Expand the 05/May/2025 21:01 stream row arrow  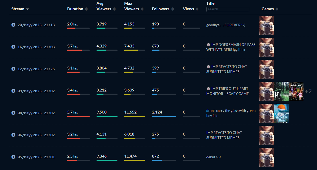point(13,157)
